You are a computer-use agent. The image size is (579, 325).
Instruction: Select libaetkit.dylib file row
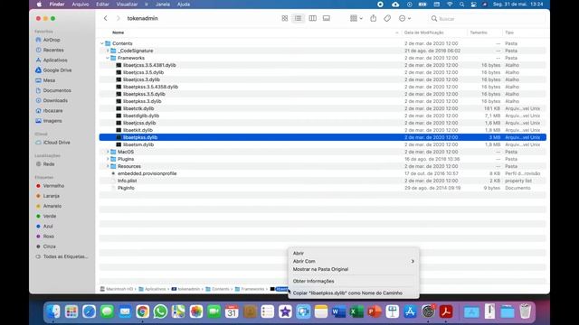pos(323,130)
